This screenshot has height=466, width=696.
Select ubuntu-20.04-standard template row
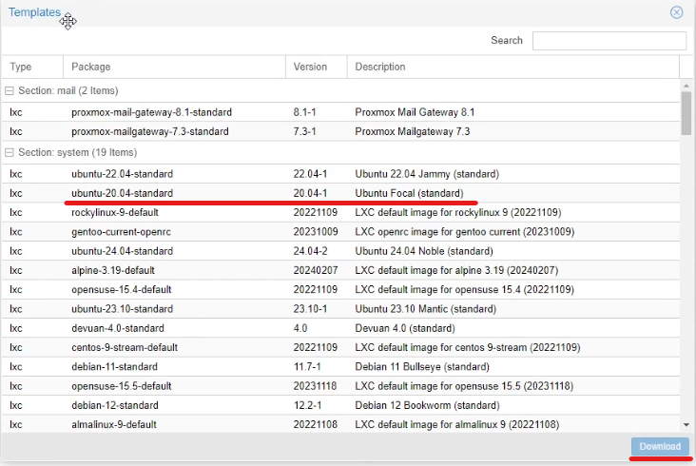point(340,193)
